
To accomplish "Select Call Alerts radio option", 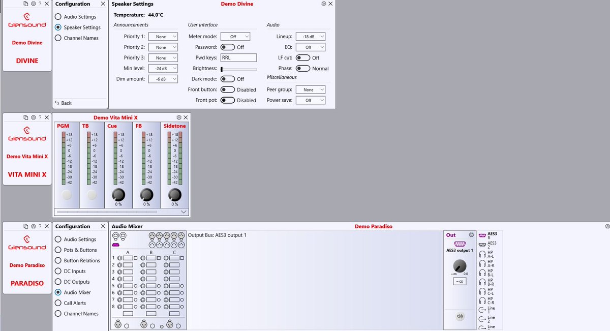I will 71,303.
